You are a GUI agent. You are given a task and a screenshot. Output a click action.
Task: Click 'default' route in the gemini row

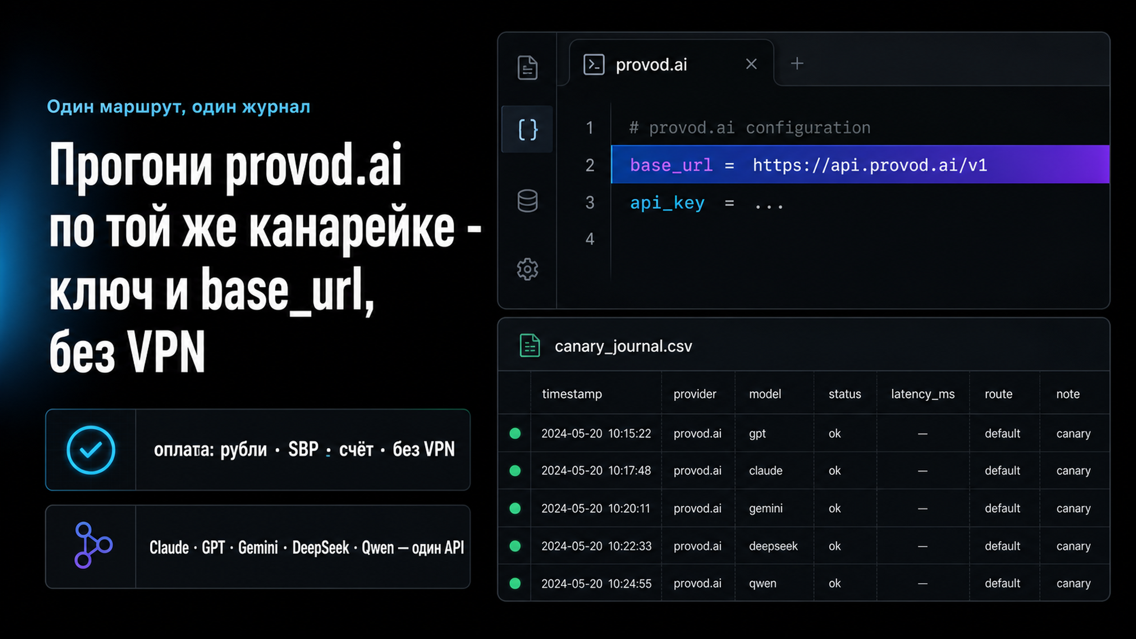[x=1002, y=509]
